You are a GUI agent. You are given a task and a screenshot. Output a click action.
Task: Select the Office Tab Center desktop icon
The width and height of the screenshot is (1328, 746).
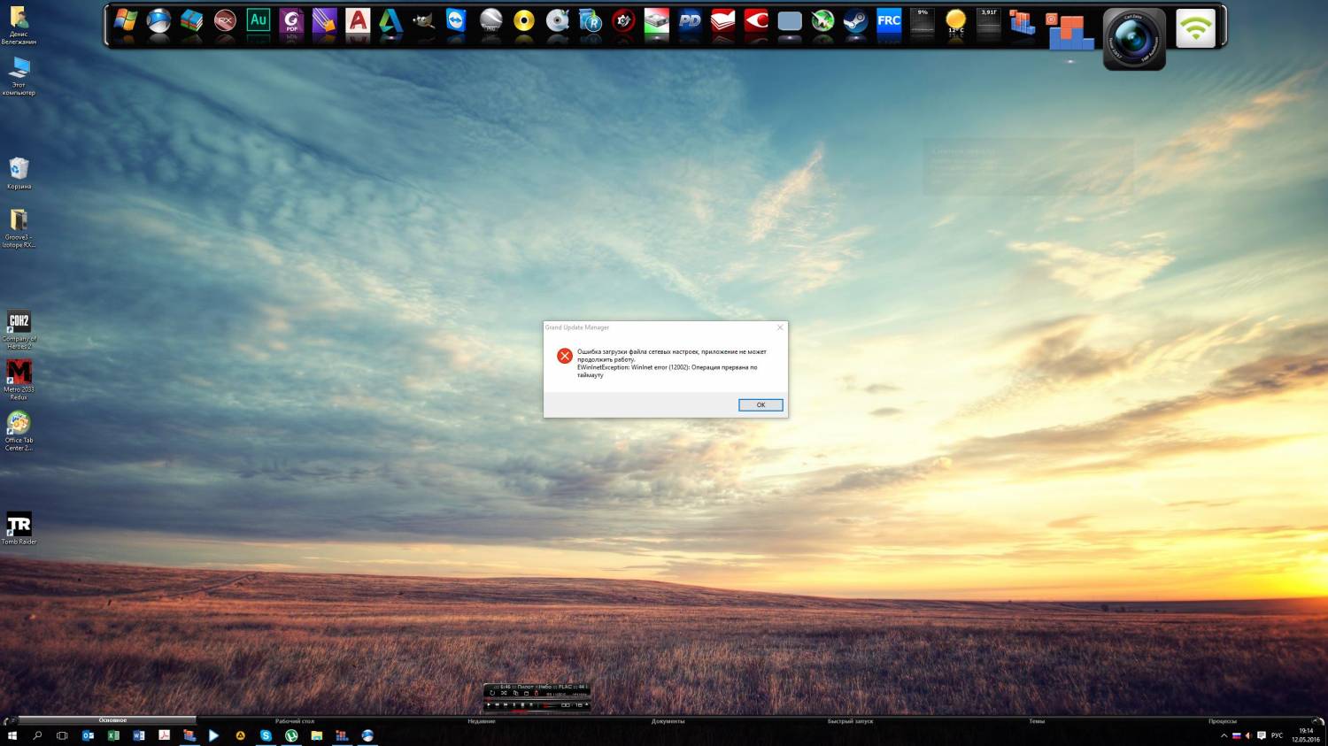[x=19, y=431]
